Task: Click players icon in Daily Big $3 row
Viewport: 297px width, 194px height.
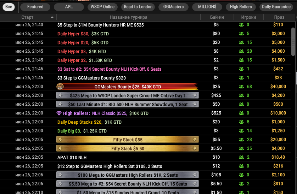Action: (x=241, y=131)
